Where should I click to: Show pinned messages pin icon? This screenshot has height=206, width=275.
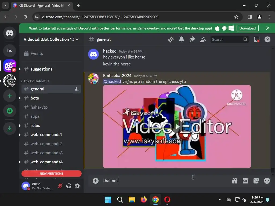pos(192,40)
